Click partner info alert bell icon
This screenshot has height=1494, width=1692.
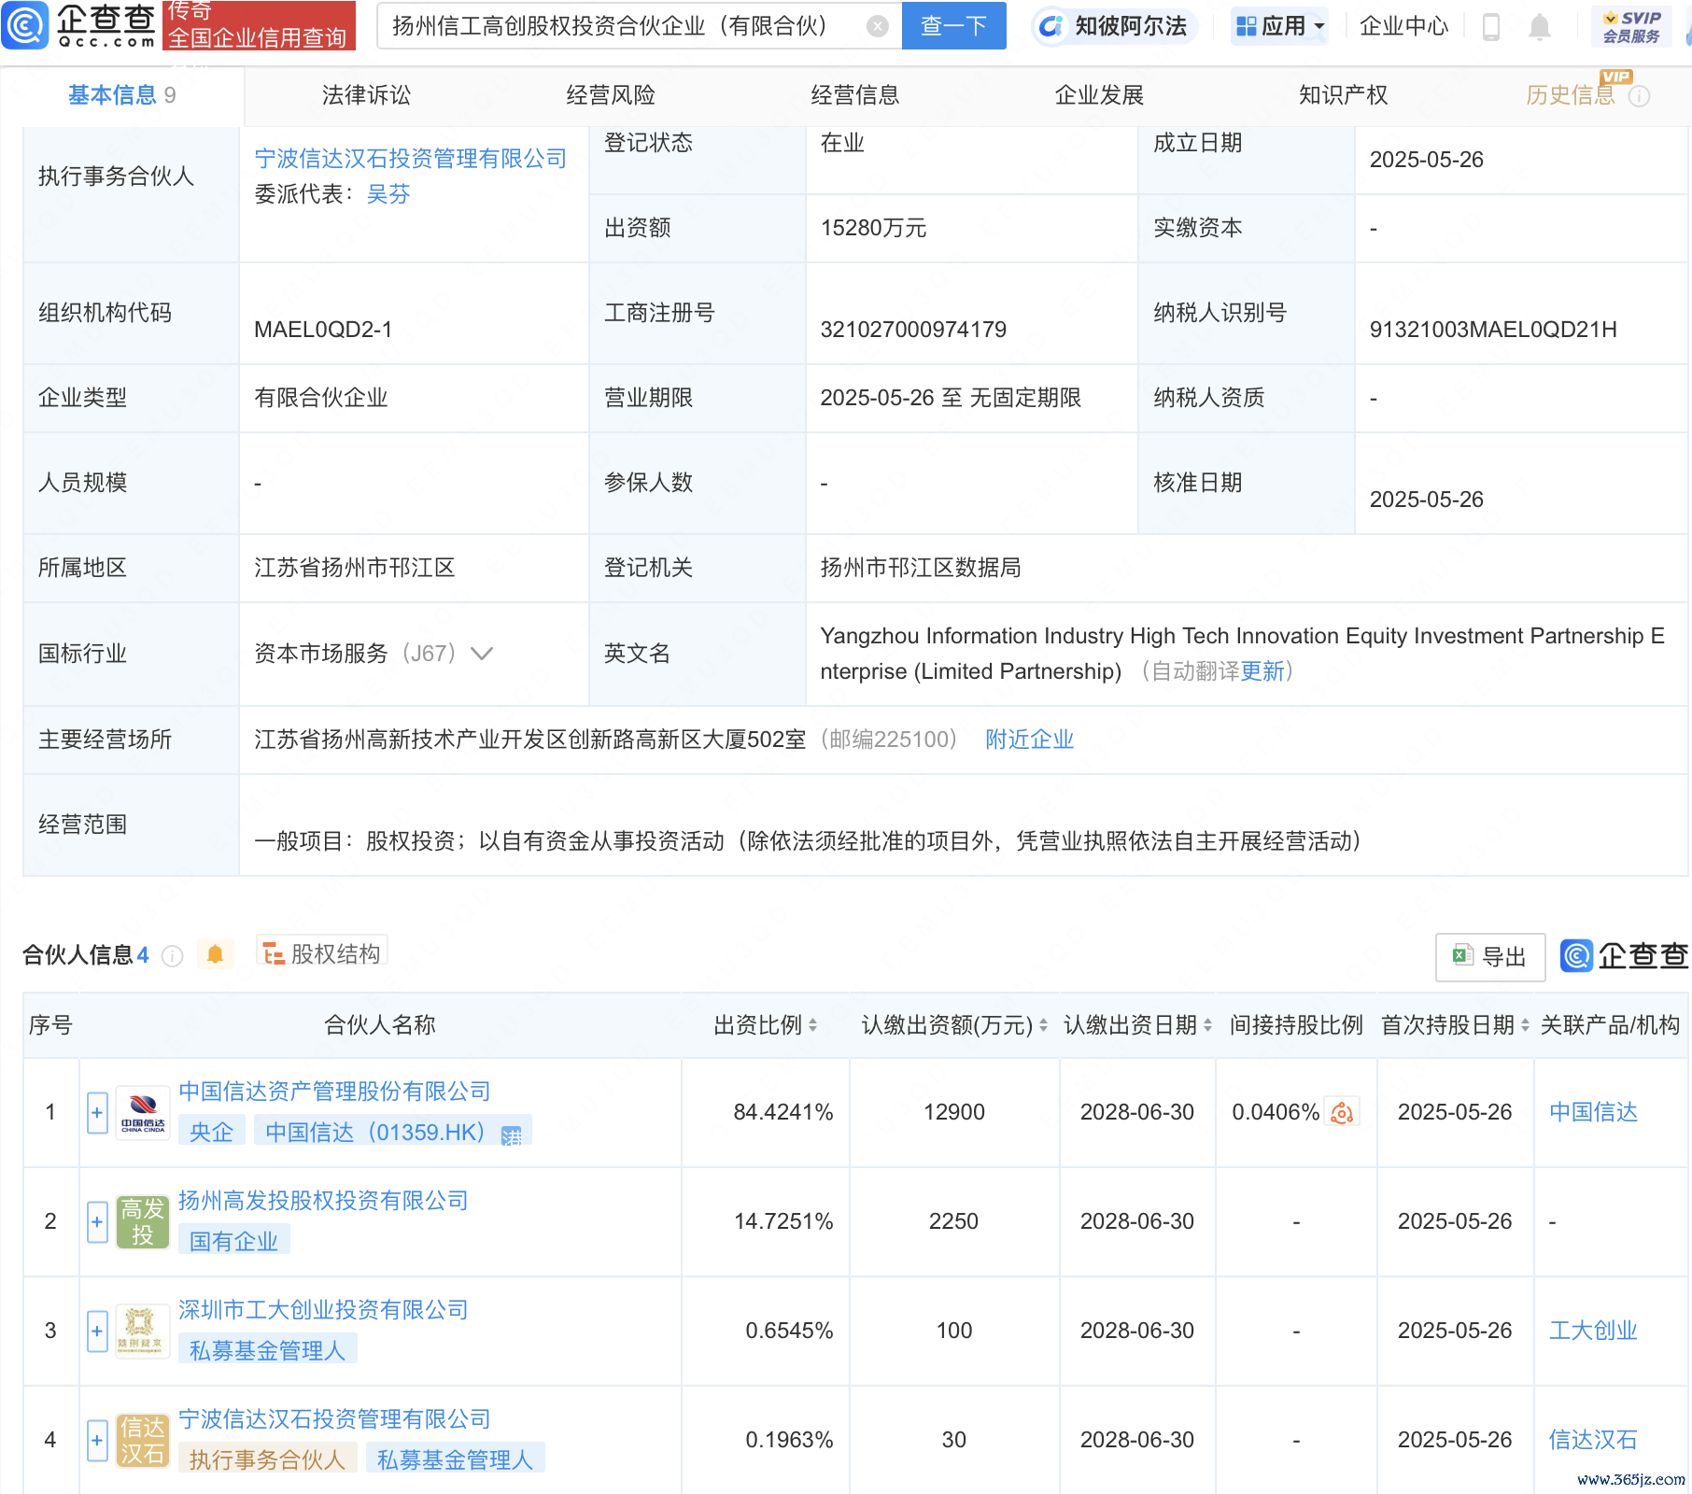tap(215, 954)
